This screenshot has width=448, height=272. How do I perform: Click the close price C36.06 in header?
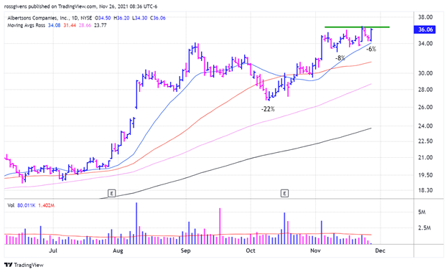tap(157, 18)
